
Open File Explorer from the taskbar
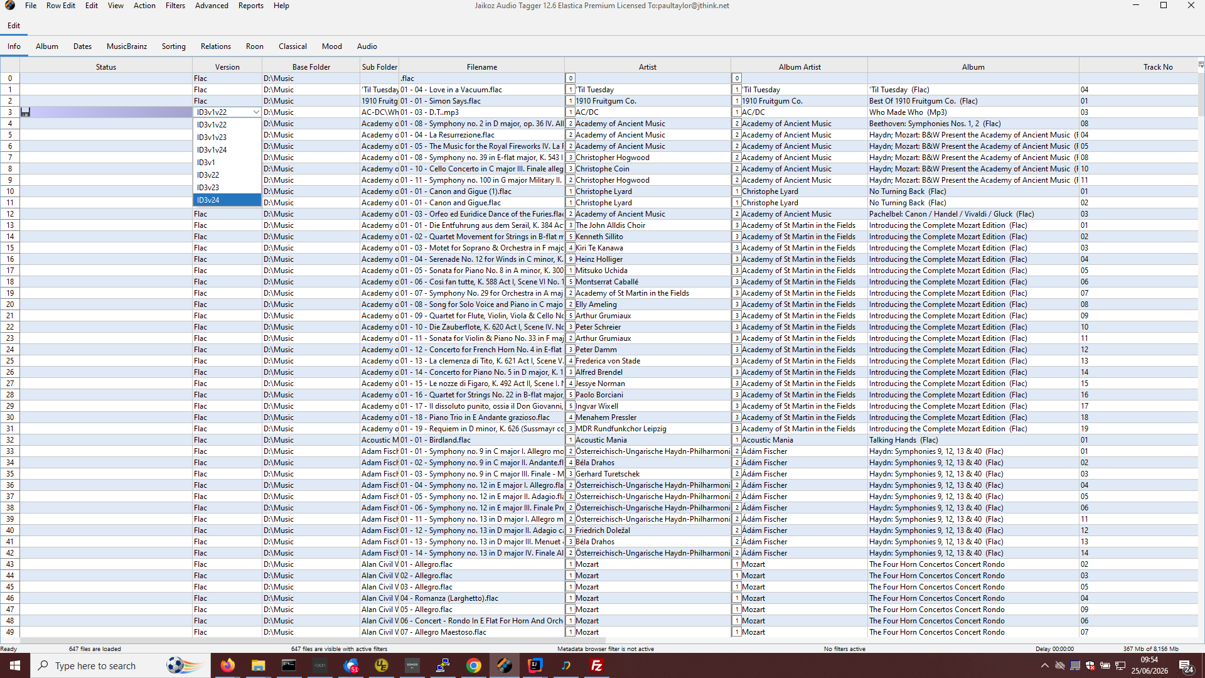pos(258,665)
